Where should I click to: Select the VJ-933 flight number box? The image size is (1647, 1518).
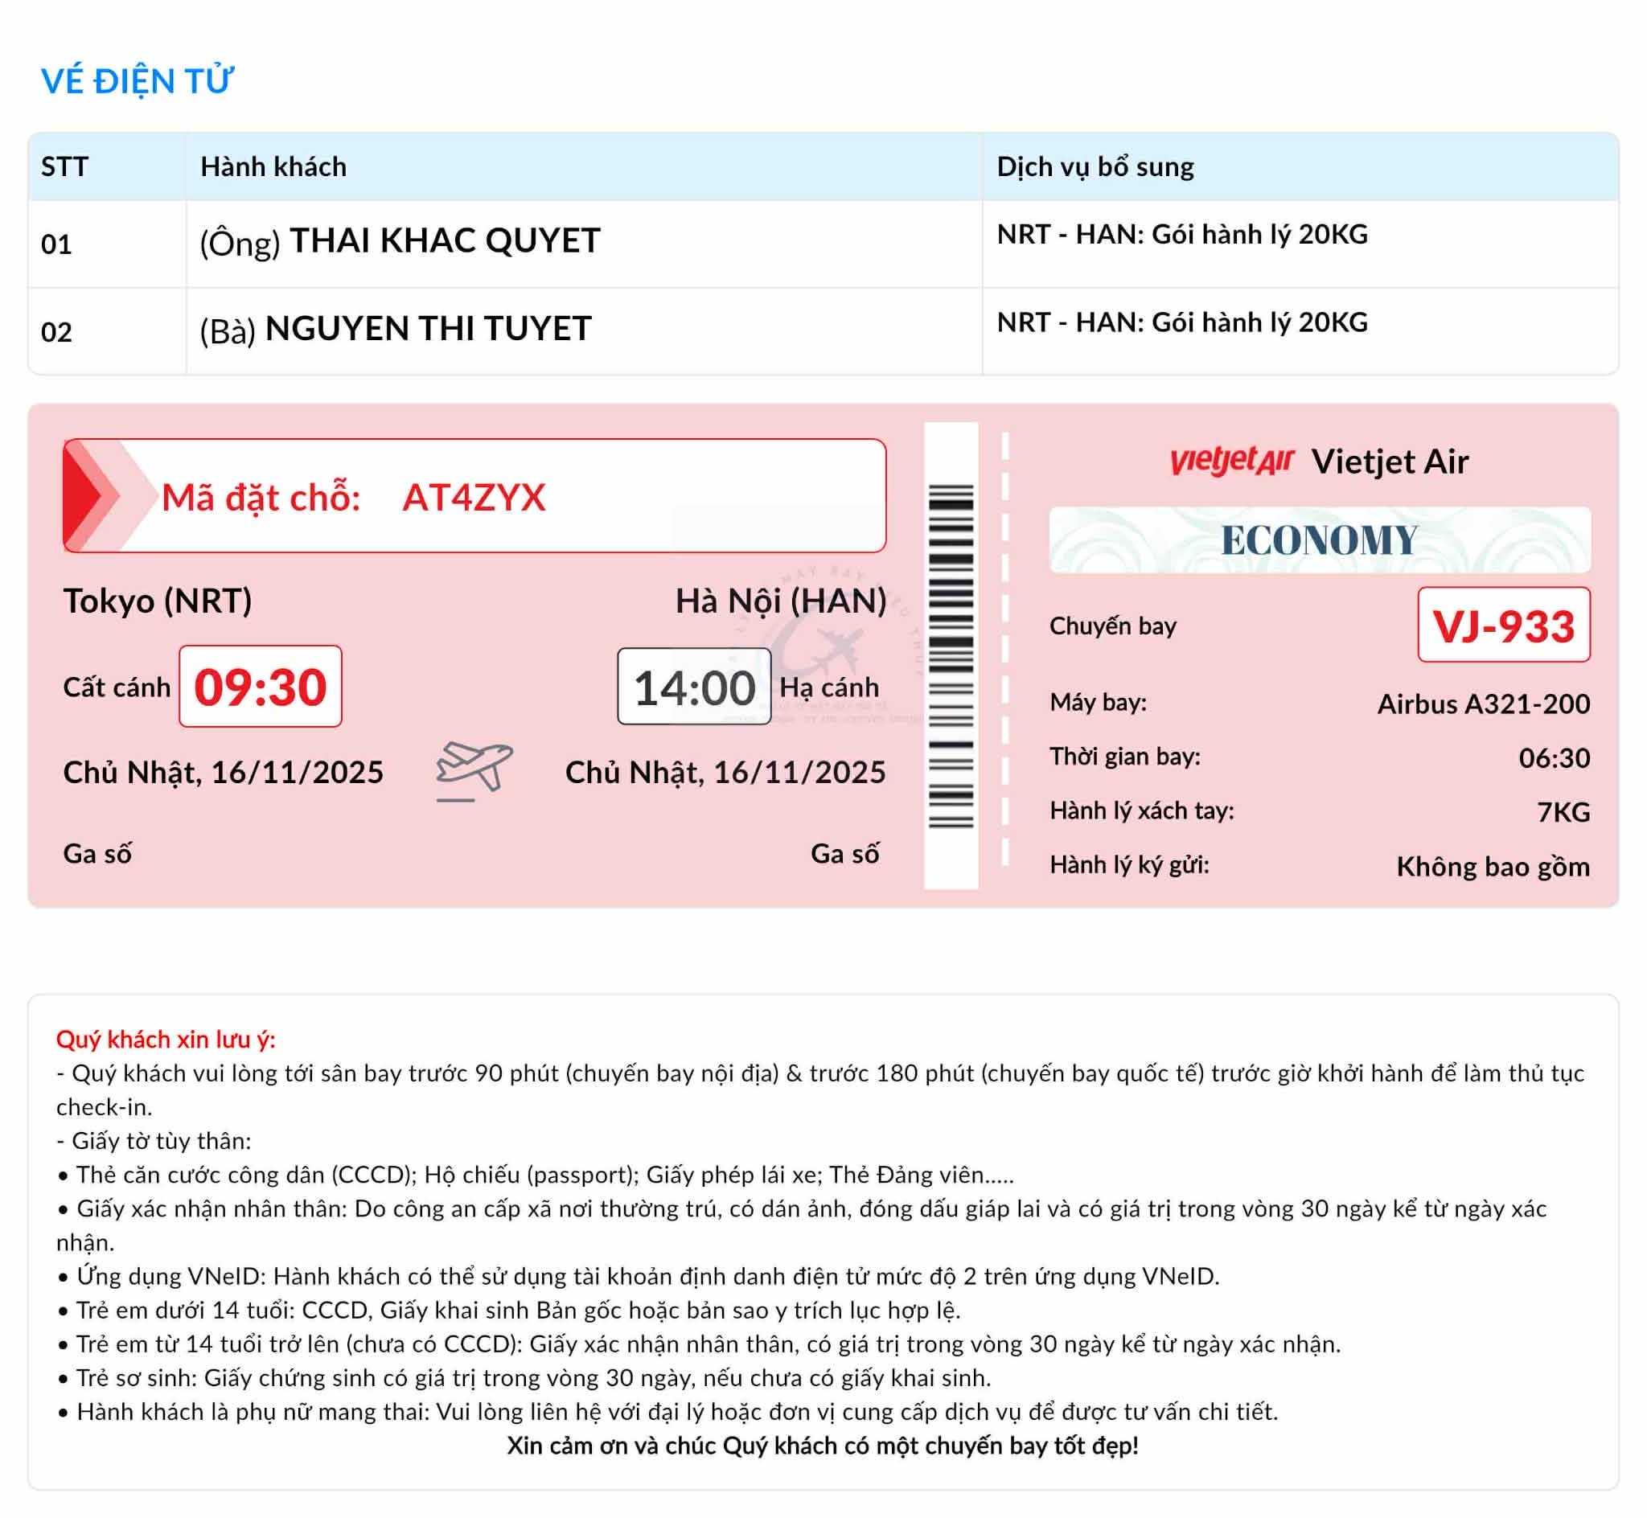coord(1503,625)
